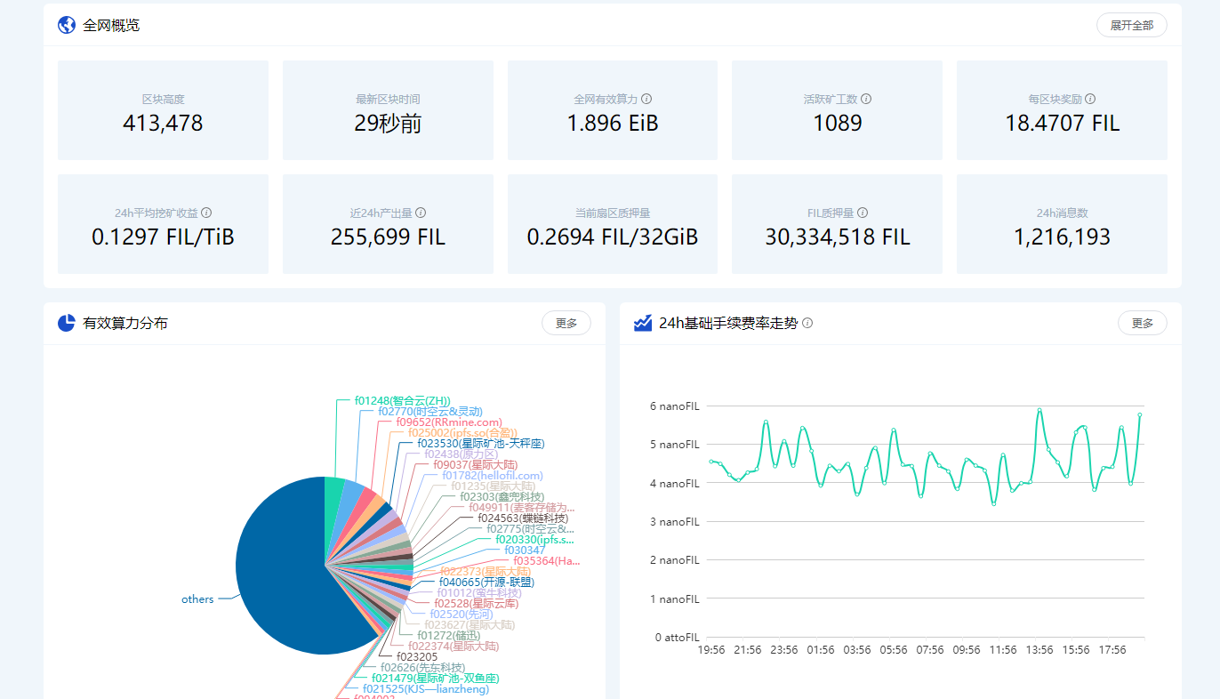Open the info icon next to 全网有效算力
This screenshot has width=1220, height=699.
646,99
